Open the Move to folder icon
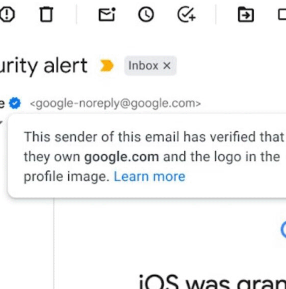Screen dimensions: 286x289 [x=245, y=14]
